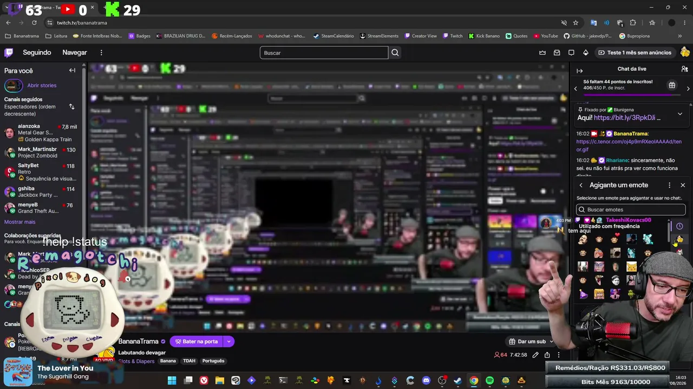Open gshiba channel in sidebar
The image size is (693, 389).
coord(41,192)
